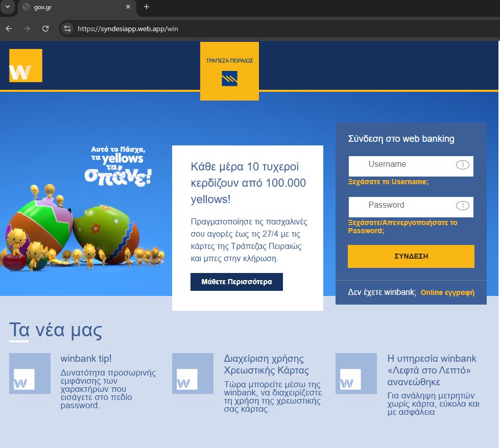Screen dimensions: 500x448
Task: Click the Easter eggs yellows promo image
Action: [x=82, y=209]
